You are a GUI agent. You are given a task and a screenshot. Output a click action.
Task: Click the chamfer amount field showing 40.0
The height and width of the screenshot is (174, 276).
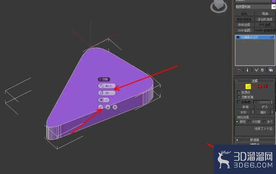click(107, 86)
